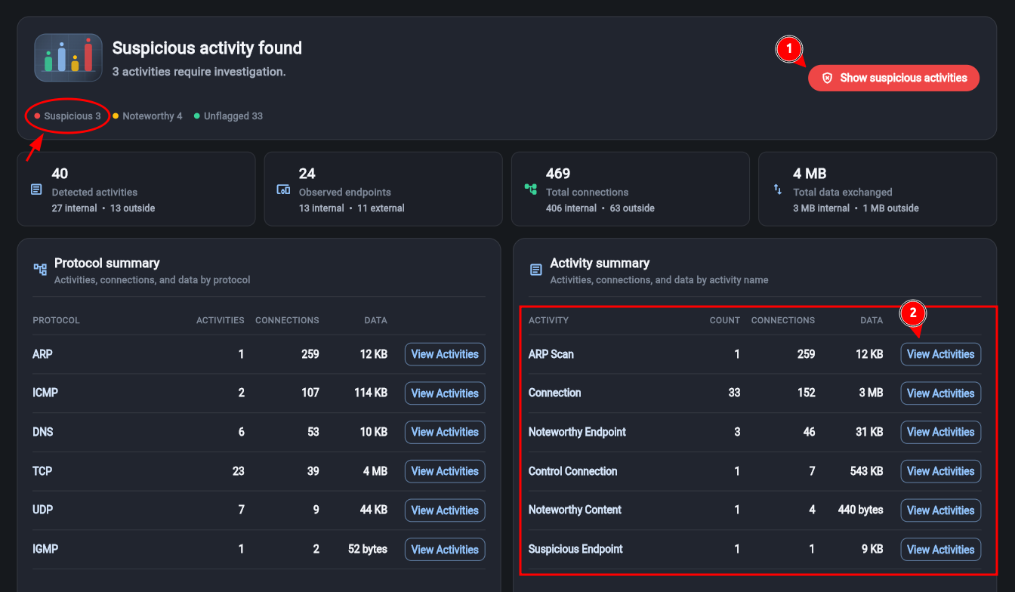1015x592 pixels.
Task: View Activities for Noteworthy Content
Action: (x=940, y=510)
